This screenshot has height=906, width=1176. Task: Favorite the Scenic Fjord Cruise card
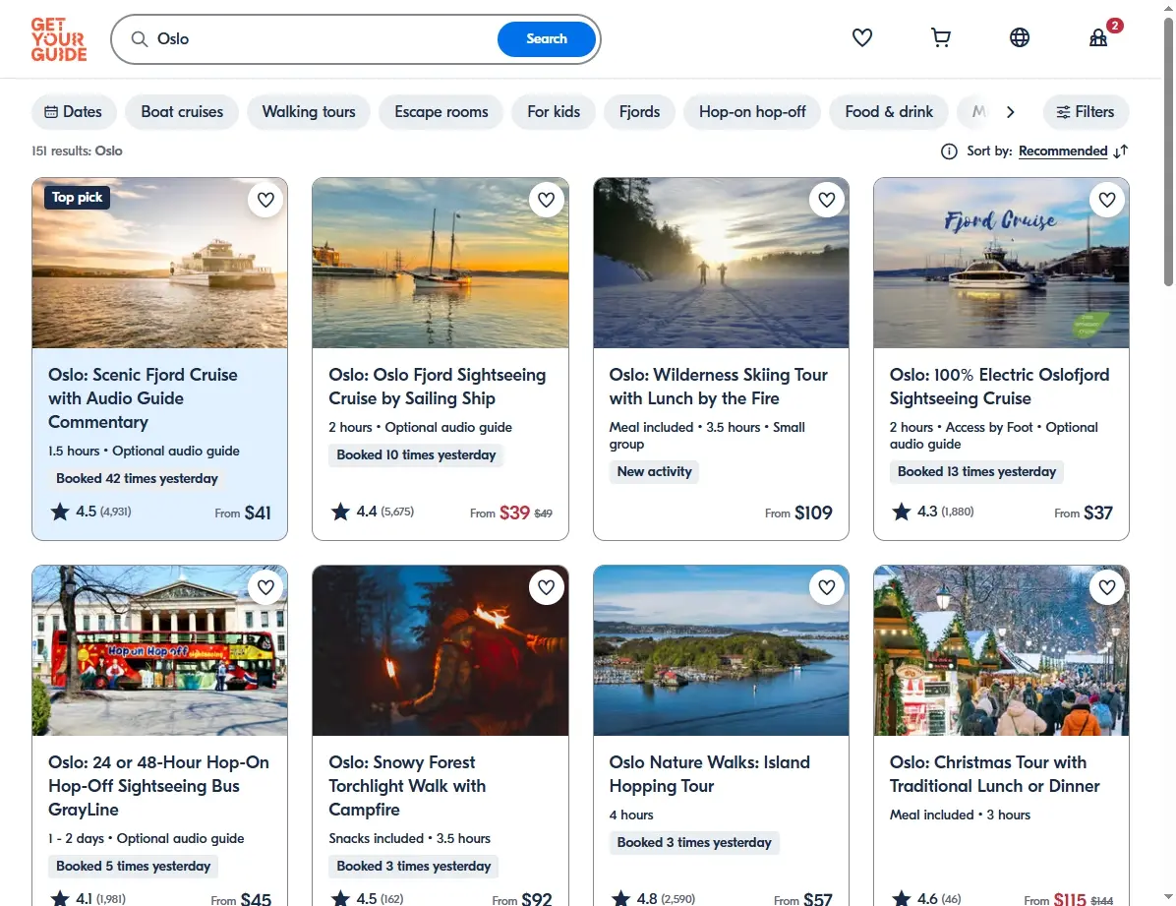(x=265, y=200)
